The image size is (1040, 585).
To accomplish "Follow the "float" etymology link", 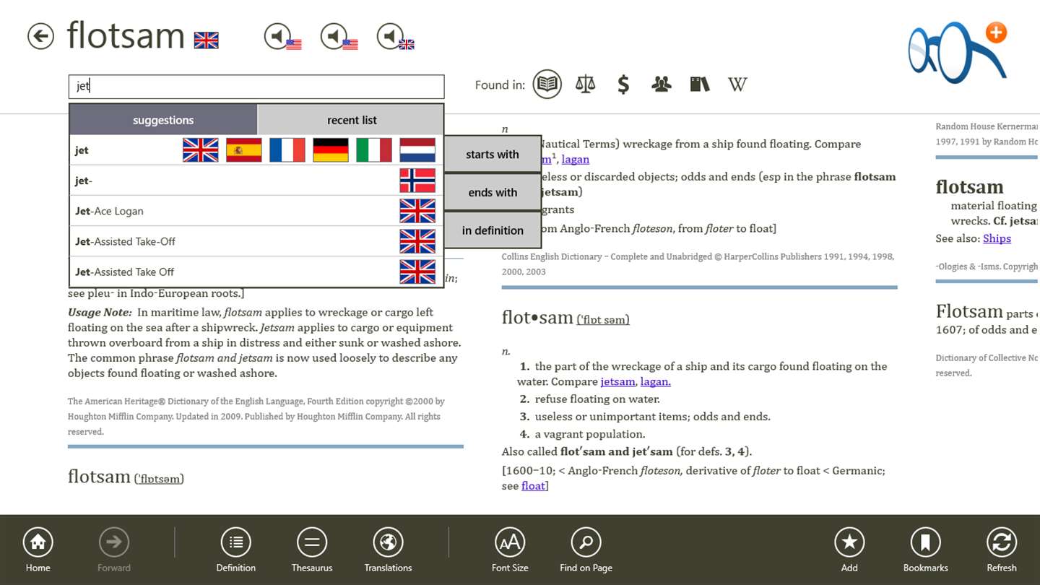I will pos(533,486).
